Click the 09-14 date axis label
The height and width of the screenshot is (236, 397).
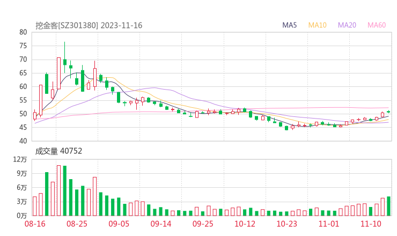point(161,224)
